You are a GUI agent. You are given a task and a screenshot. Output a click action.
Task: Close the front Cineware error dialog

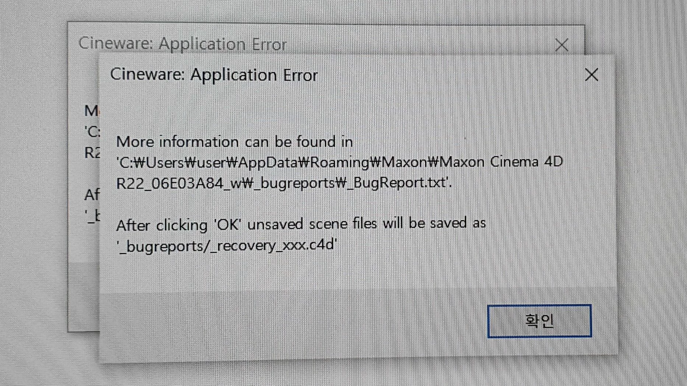592,75
